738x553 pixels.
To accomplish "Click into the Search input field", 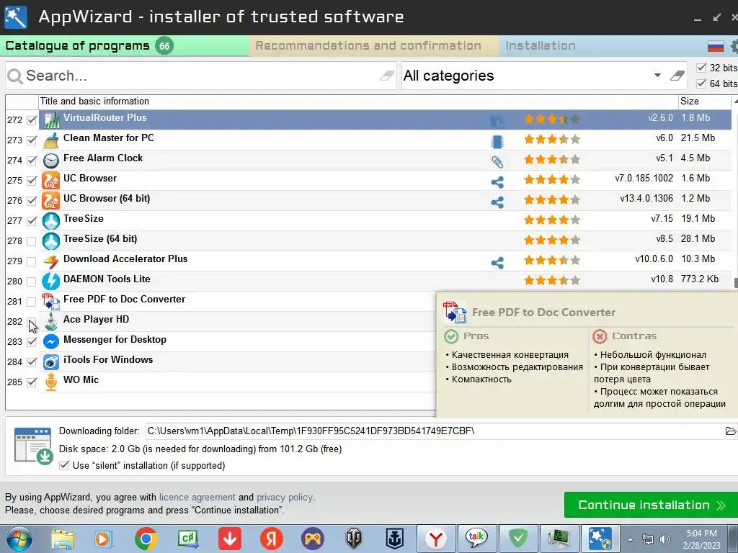I will coord(200,75).
